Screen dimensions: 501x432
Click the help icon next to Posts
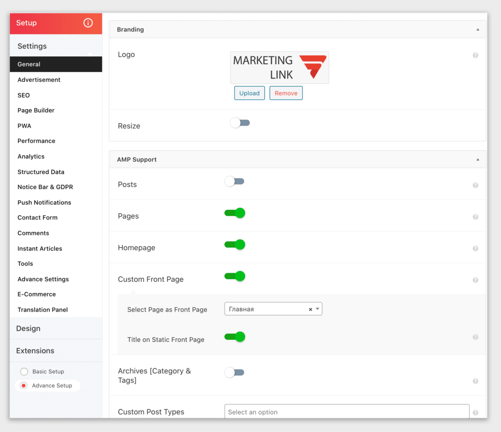click(x=475, y=185)
